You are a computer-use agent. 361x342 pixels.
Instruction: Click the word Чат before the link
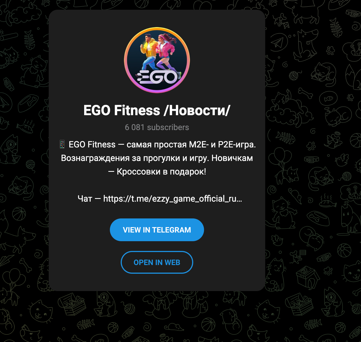pyautogui.click(x=85, y=199)
